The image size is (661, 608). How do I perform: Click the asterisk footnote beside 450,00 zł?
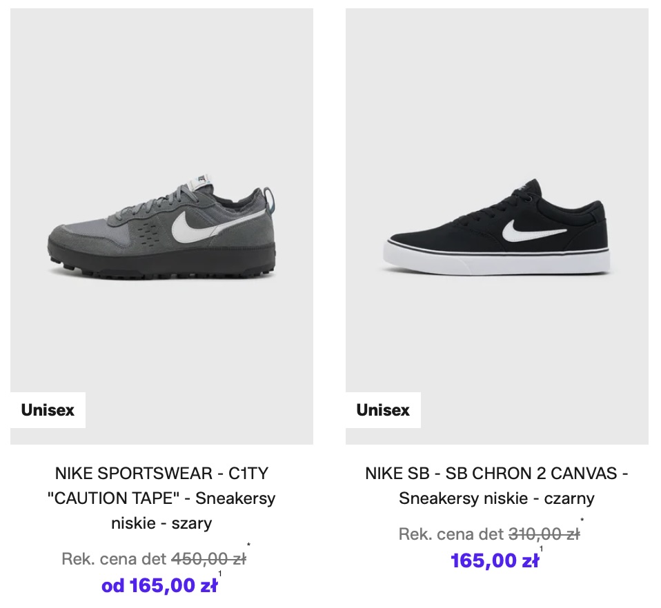tap(248, 546)
